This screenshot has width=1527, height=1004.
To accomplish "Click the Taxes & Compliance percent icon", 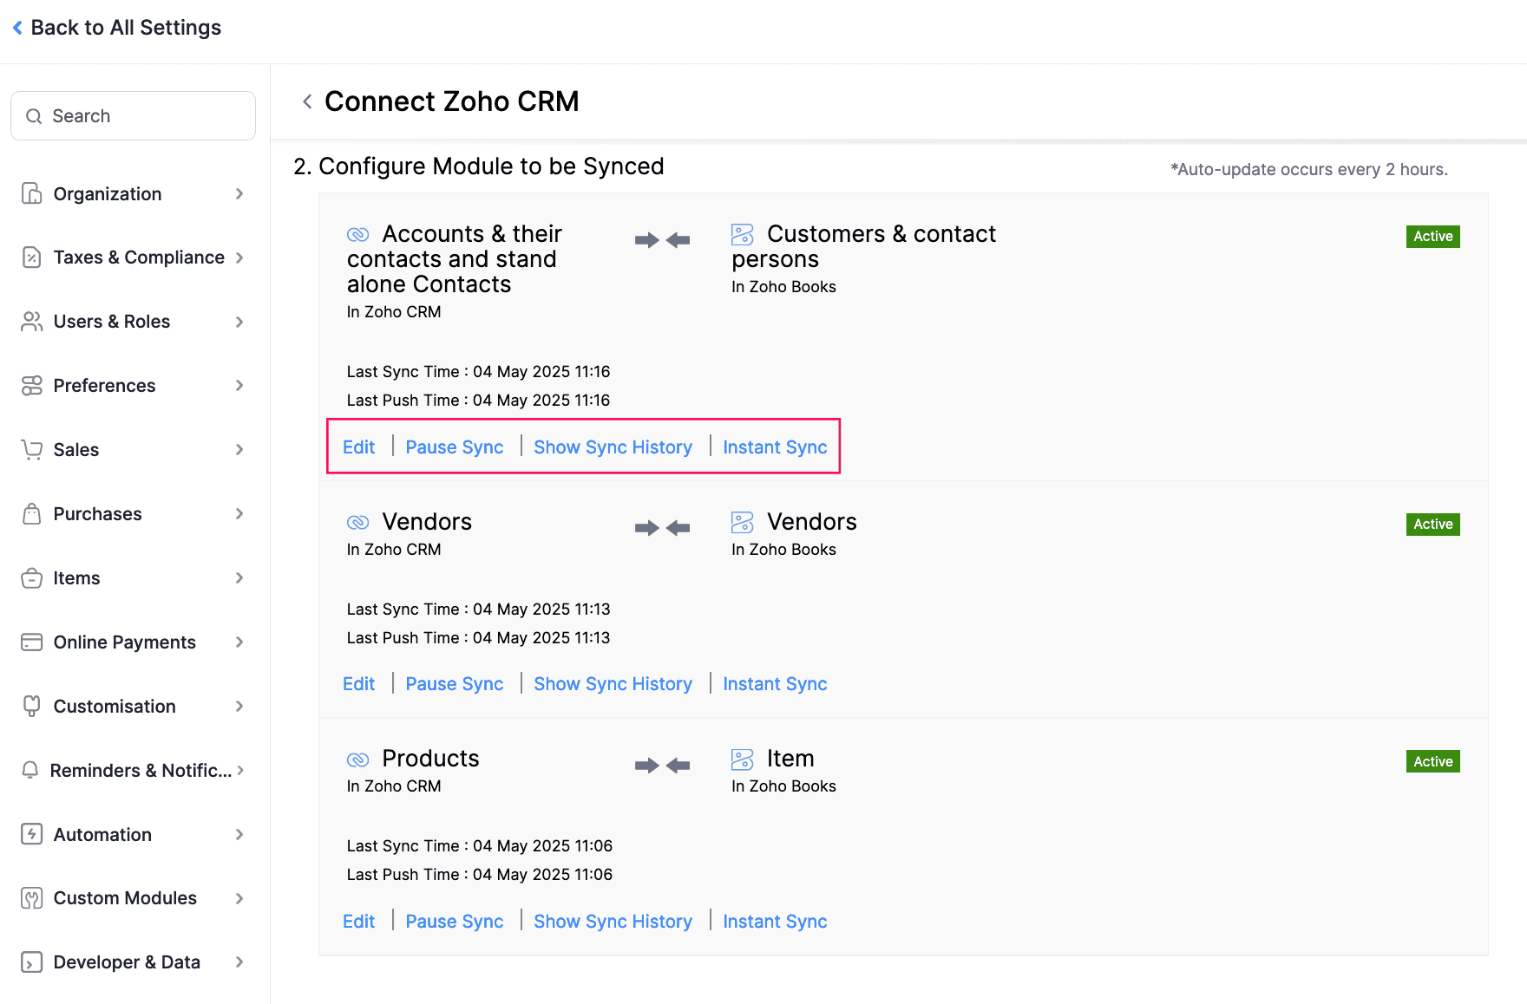I will tap(32, 258).
